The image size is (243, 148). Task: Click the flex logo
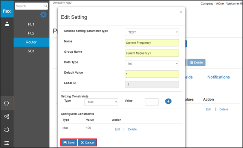pos(7,11)
